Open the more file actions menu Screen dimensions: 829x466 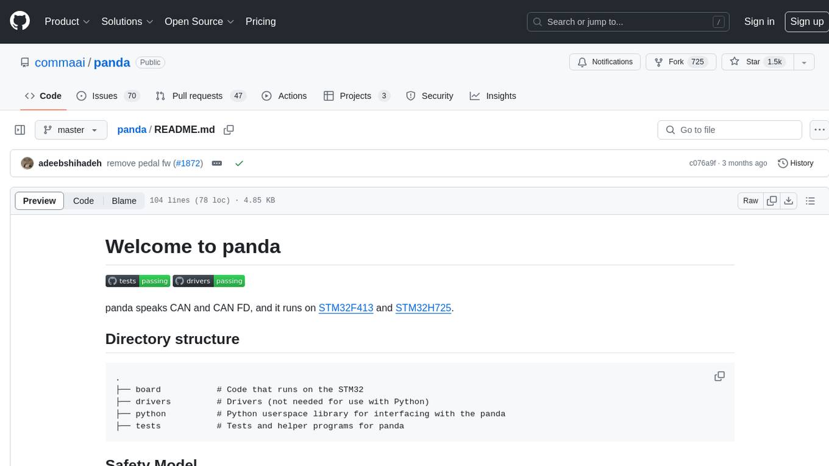pyautogui.click(x=819, y=130)
